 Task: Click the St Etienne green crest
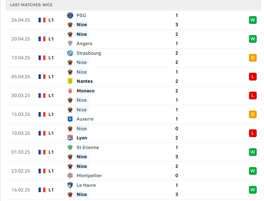[x=70, y=147]
